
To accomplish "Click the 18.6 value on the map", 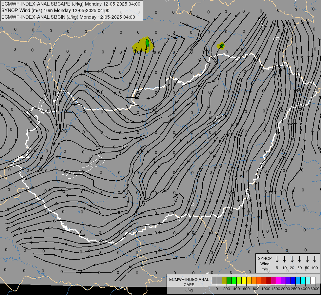I will tap(156, 53).
